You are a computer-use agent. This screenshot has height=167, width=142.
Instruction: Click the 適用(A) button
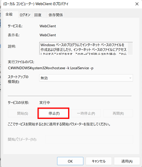pos(127,161)
